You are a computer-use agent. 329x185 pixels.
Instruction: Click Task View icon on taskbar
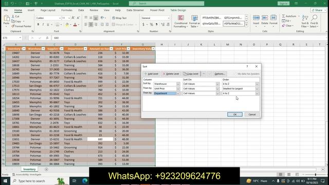(74, 181)
